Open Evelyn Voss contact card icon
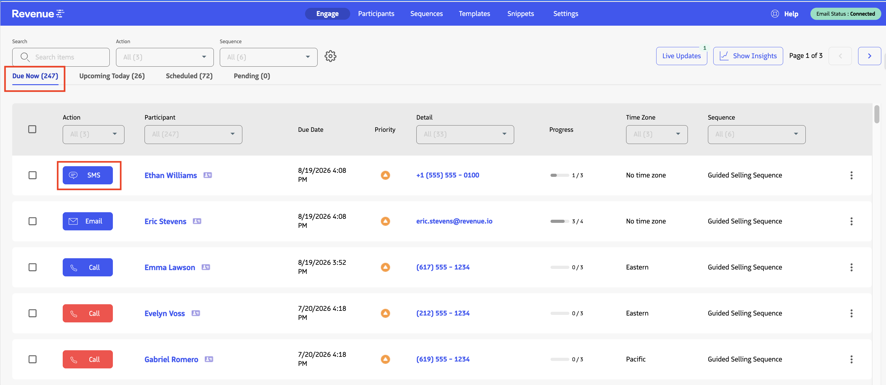This screenshot has width=886, height=385. tap(196, 313)
